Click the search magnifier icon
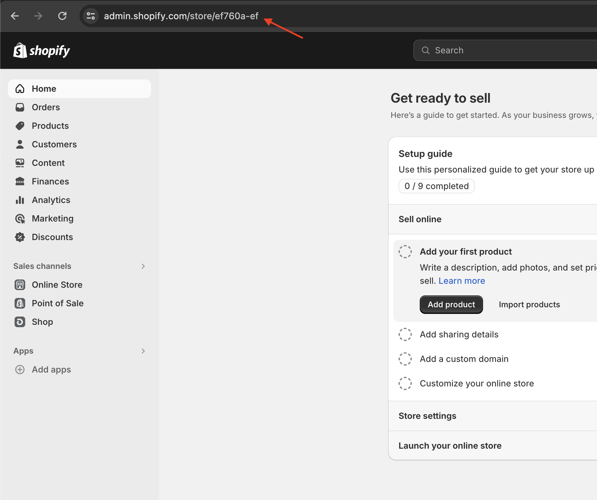Viewport: 597px width, 500px height. coord(425,50)
